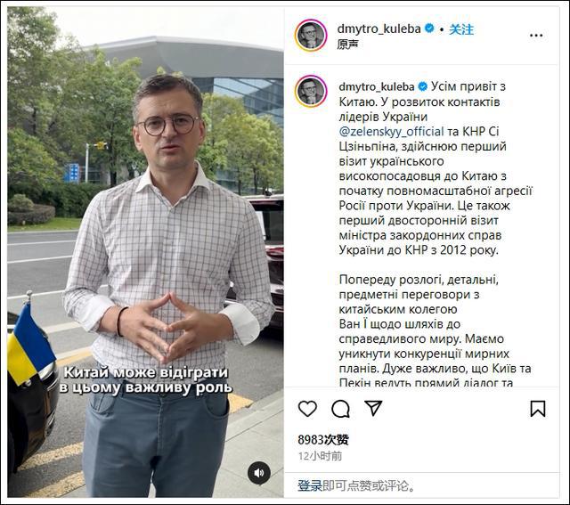Click the 登录 login link
This screenshot has width=570, height=505.
tap(310, 485)
